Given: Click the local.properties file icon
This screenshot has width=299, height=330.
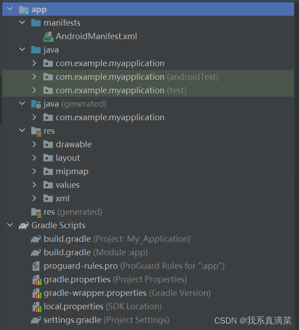Looking at the screenshot, I should (x=37, y=307).
